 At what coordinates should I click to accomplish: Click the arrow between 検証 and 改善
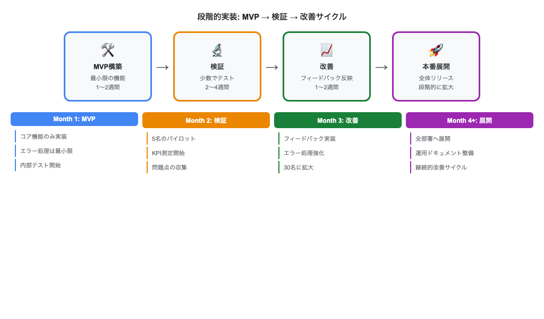pos(272,66)
